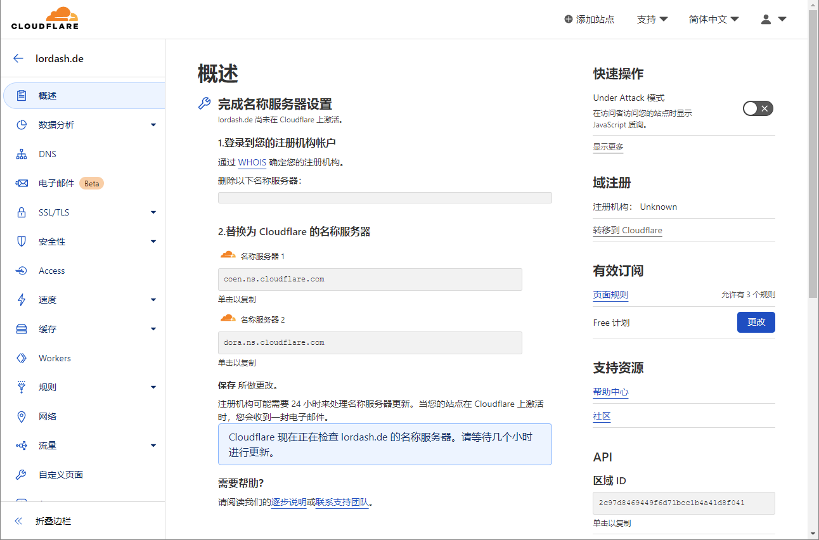
Task: Click the 流量 traffic routing icon
Action: coord(22,446)
